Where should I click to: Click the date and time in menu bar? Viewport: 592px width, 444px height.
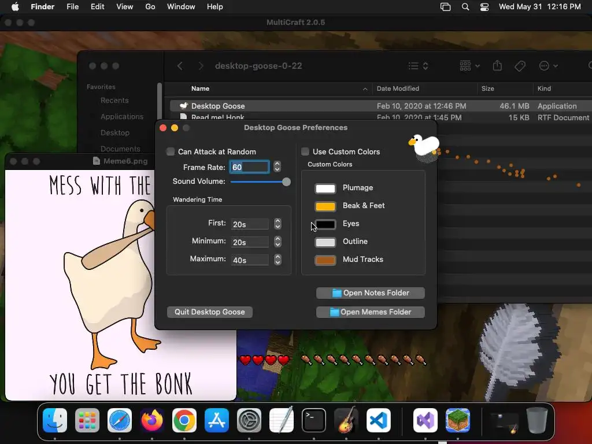[x=539, y=7]
